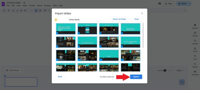Click the round plus button near timeline

(182, 82)
